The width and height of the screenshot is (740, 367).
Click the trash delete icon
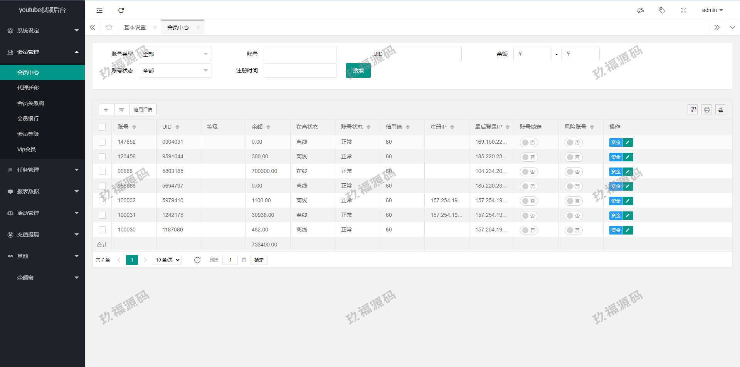121,110
